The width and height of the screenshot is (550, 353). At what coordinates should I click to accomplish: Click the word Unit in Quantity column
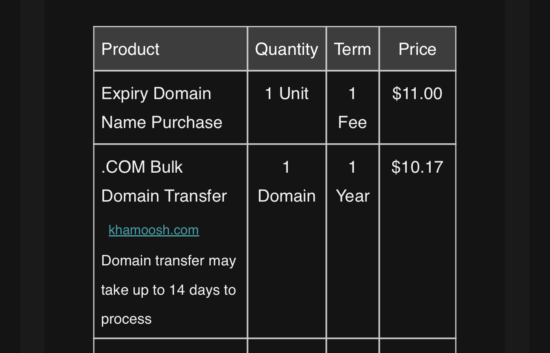pyautogui.click(x=294, y=94)
